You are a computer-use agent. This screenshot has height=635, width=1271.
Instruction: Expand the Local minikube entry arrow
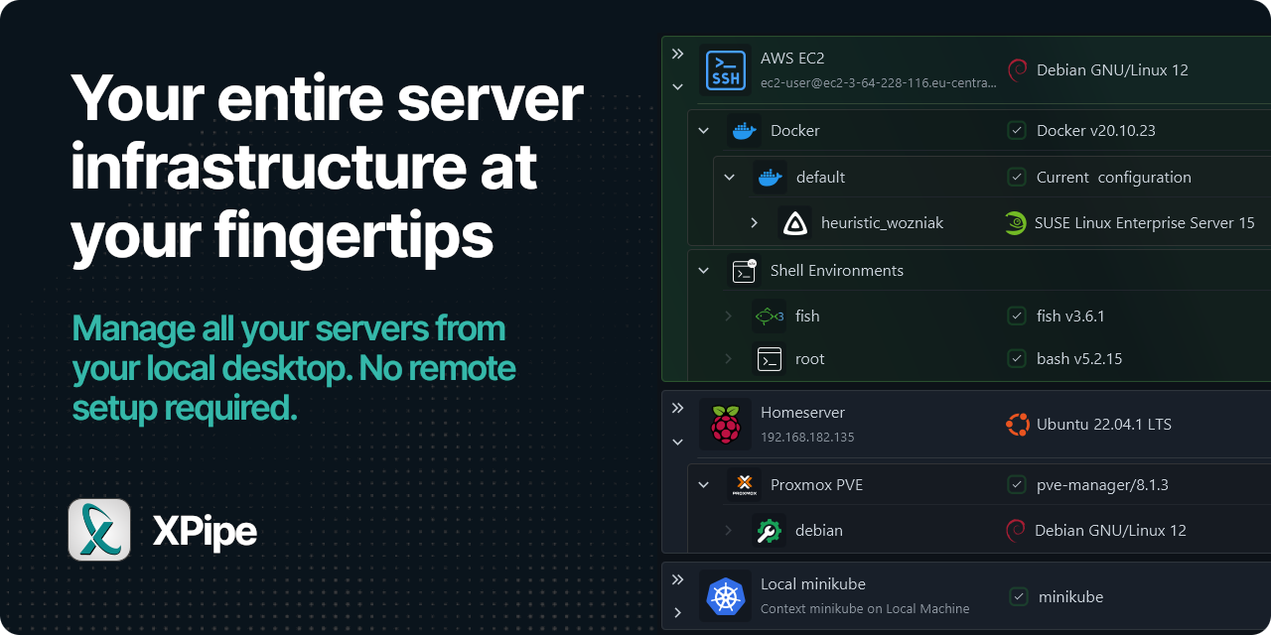click(678, 612)
